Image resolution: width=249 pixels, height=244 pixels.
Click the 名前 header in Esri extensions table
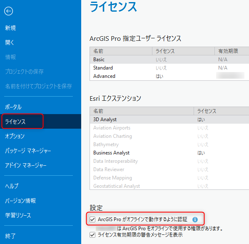coord(142,111)
